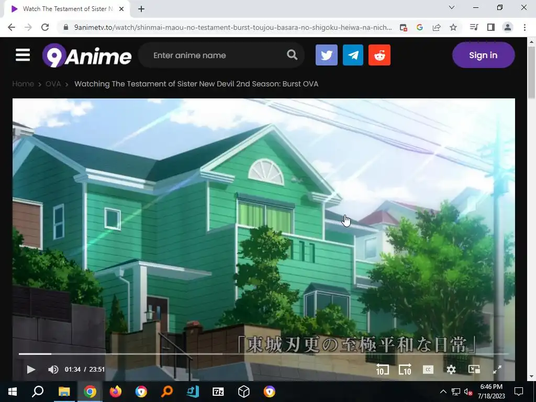The height and width of the screenshot is (402, 536).
Task: Open the Twitter share button
Action: pos(327,55)
